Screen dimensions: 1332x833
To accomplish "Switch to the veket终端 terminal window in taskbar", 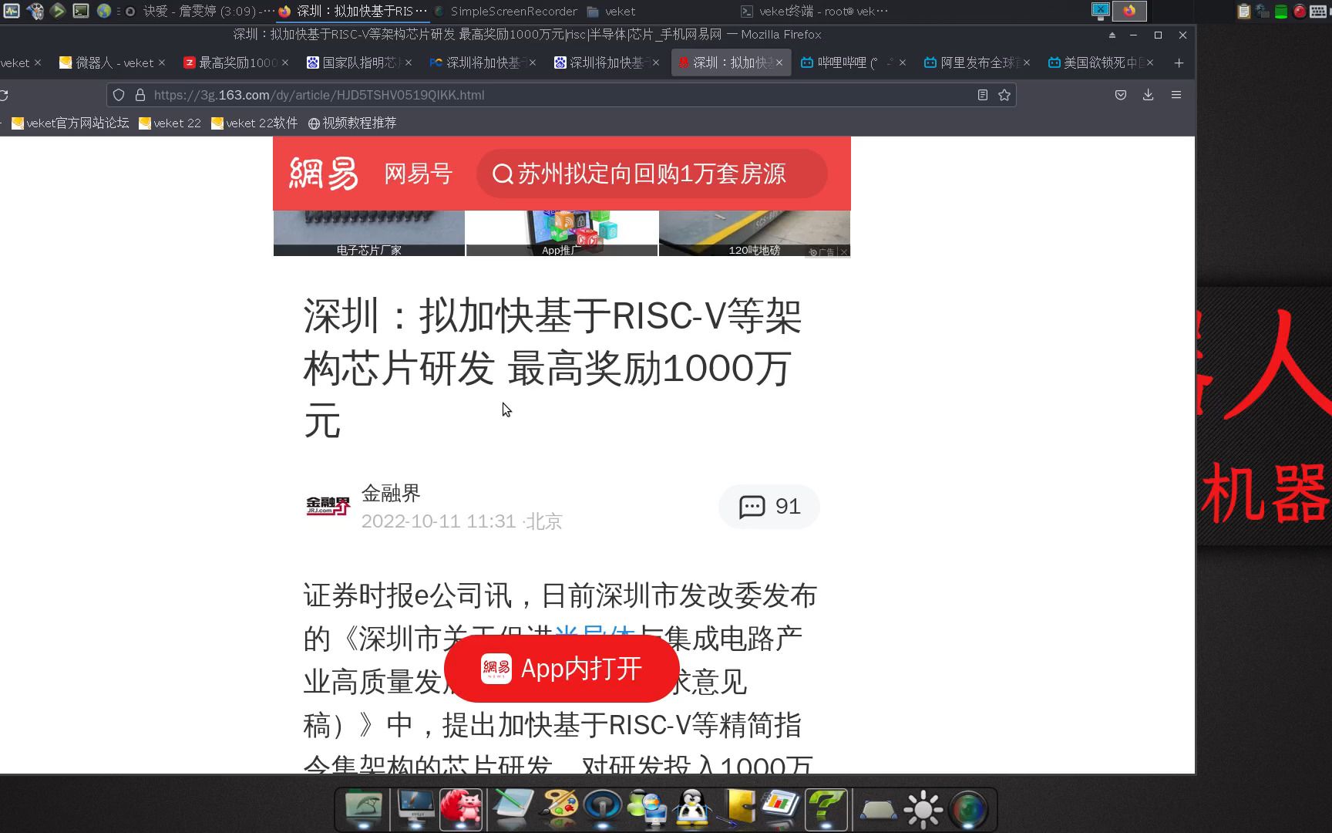I will [815, 11].
